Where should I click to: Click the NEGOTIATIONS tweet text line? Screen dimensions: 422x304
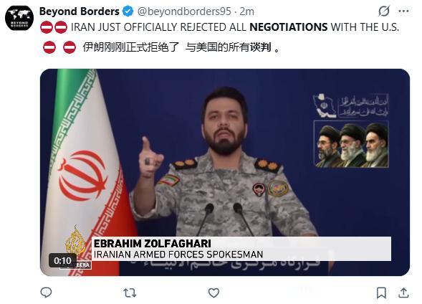coord(220,27)
